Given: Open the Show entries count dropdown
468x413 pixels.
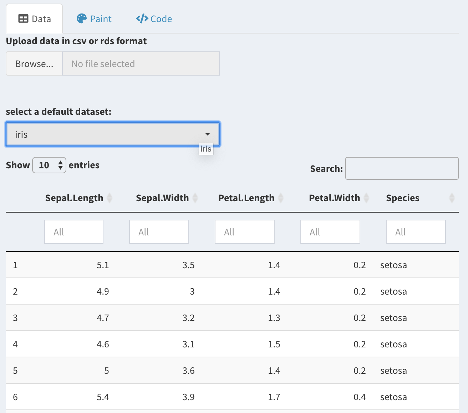Looking at the screenshot, I should 49,165.
